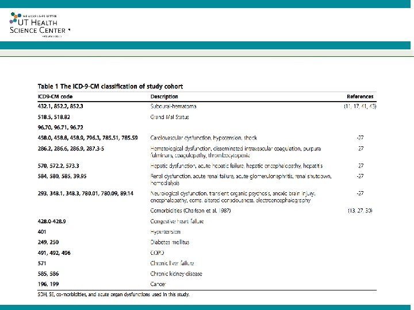Click the code row '96.70, 96.71, 96.72'
Screen dimensions: 414x310
coord(60,127)
